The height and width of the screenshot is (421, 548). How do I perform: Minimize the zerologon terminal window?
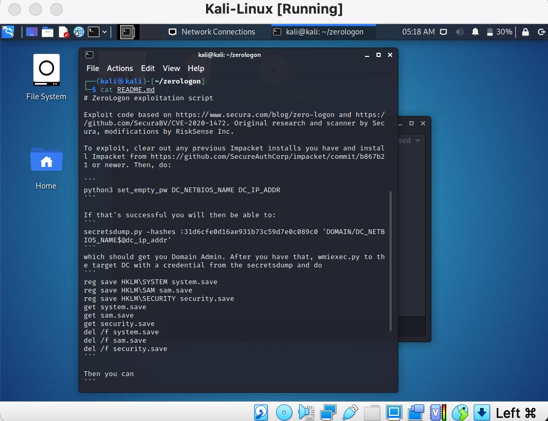367,55
